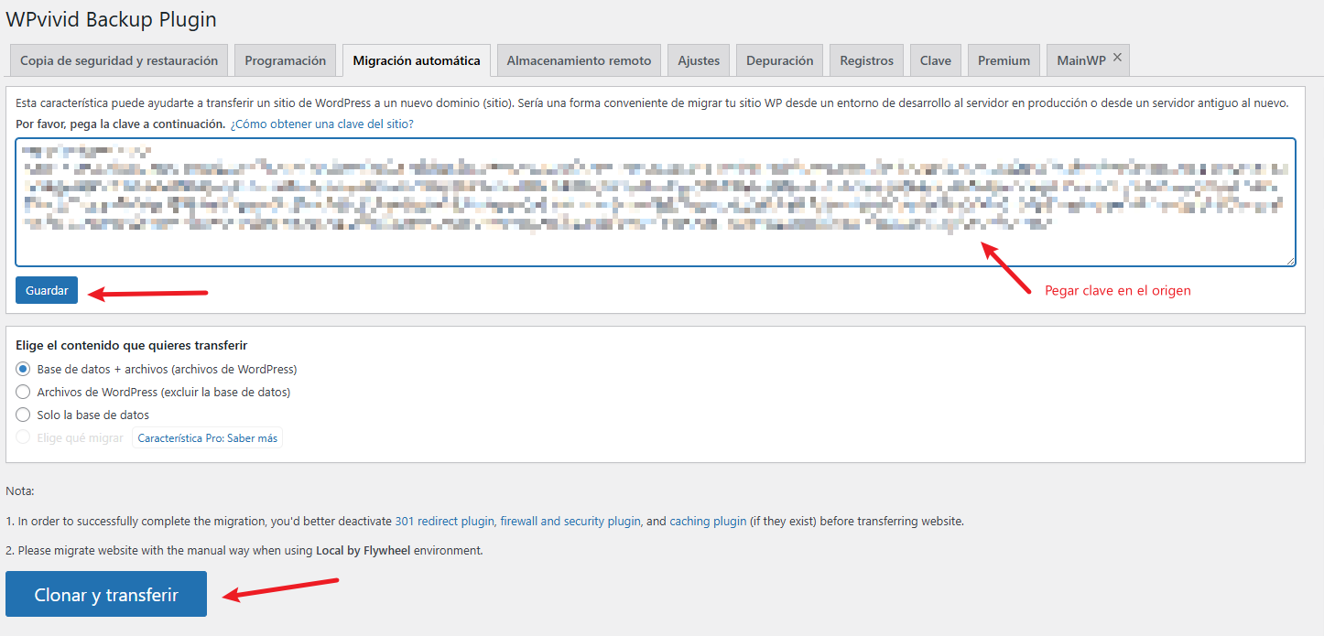Open the ¿Cómo obtener una clave del sitio? link
Screen dimensions: 1324x636
pyautogui.click(x=321, y=124)
